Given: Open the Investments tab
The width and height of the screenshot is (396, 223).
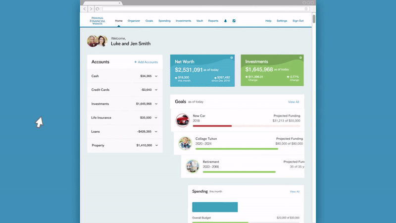Looking at the screenshot, I should [183, 21].
